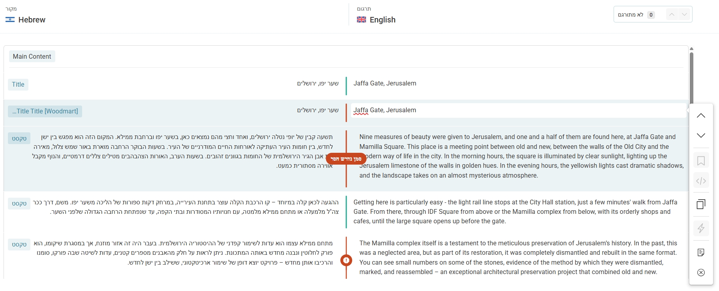Click the Nine measures of beauty translation text

521,156
